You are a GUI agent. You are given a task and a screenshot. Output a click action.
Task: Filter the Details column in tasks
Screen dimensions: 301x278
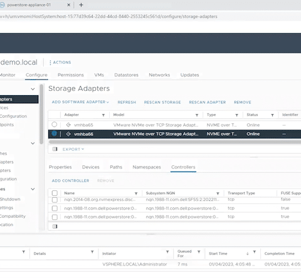click(92, 252)
